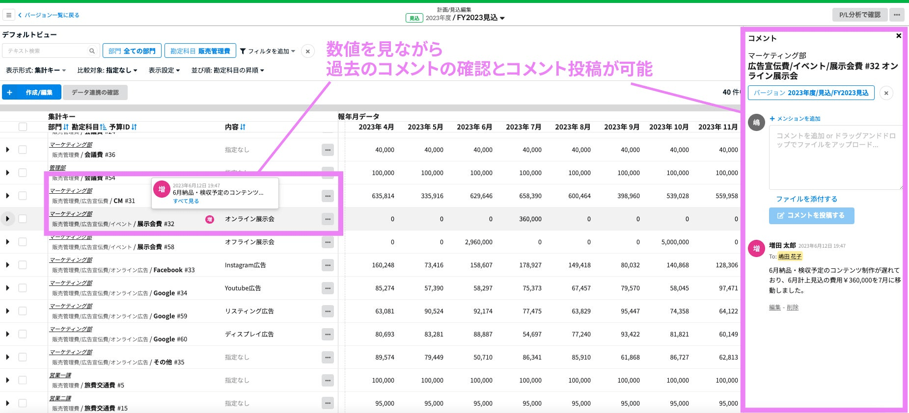Remove the version filter in comment panel
The image size is (909, 413).
886,93
